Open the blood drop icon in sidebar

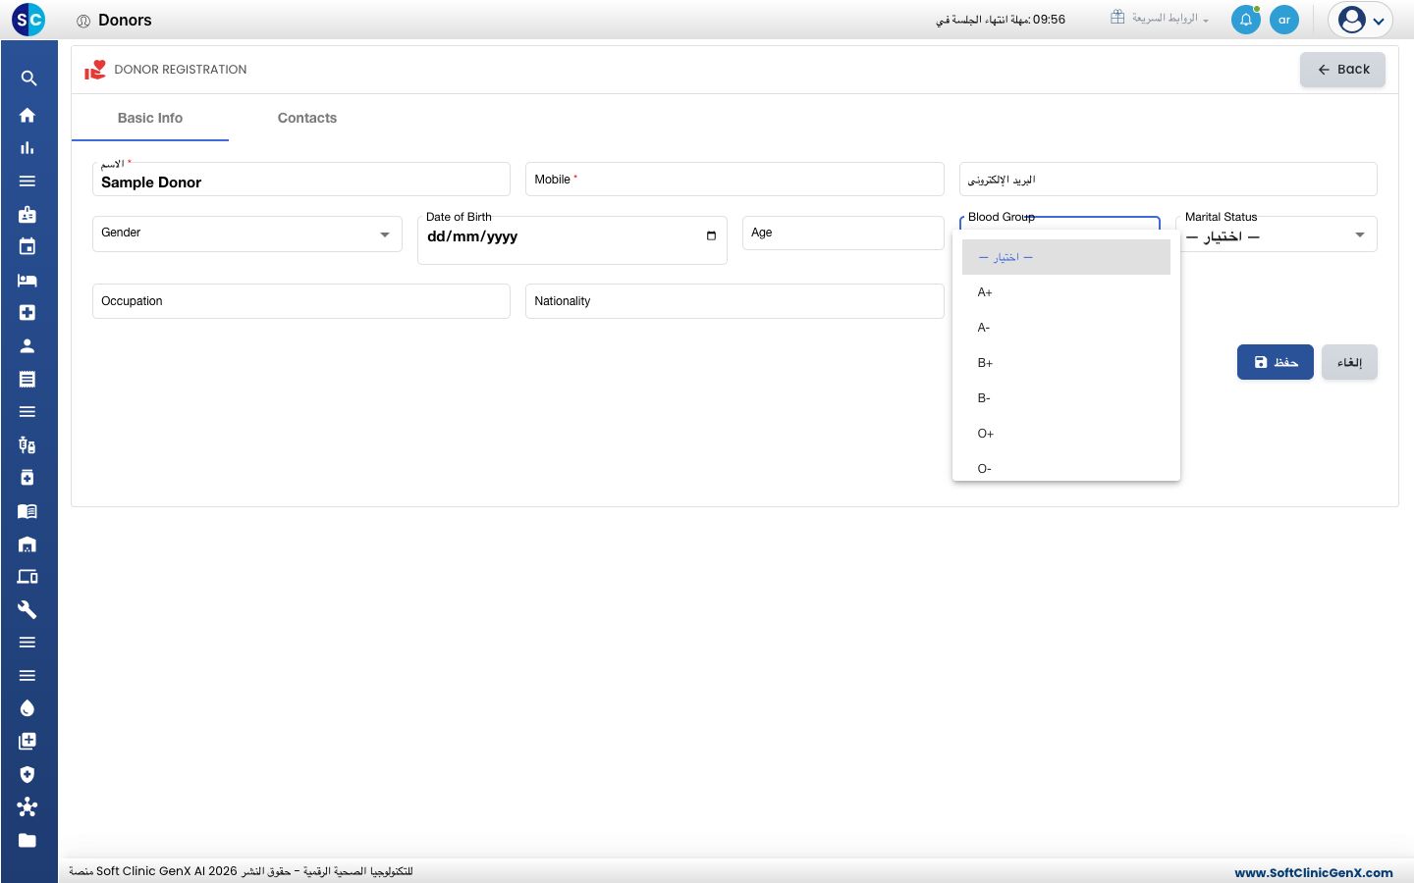[27, 708]
